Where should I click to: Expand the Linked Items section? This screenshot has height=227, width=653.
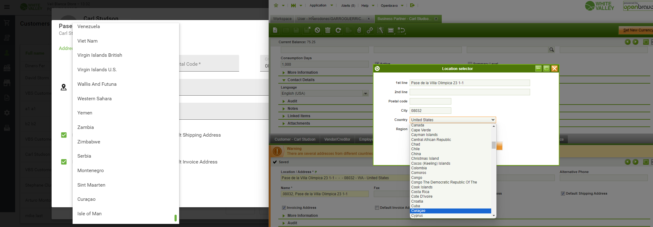coord(299,116)
